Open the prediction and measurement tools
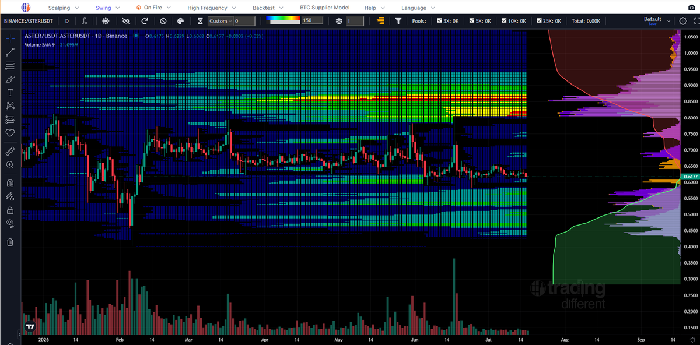This screenshot has width=700, height=345. click(x=10, y=119)
